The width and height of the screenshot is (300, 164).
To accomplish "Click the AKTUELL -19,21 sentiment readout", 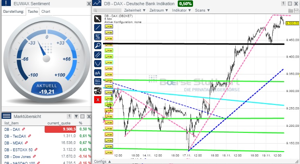I will point(47,89).
